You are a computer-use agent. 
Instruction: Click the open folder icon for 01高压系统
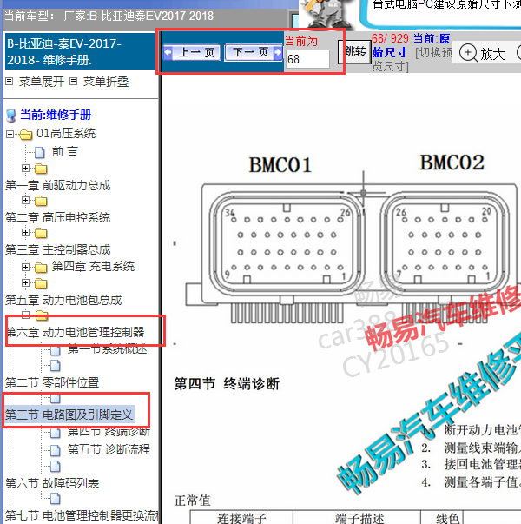click(26, 135)
